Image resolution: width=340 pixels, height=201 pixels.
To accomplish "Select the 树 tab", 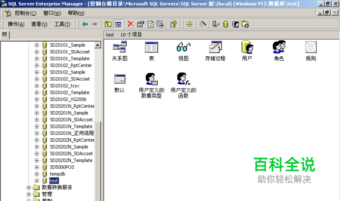I will (x=4, y=35).
